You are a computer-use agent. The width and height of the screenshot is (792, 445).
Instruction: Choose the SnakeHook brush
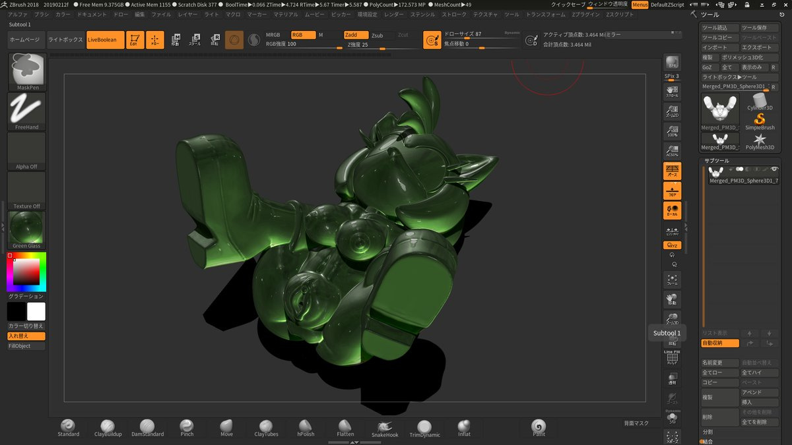tap(385, 428)
